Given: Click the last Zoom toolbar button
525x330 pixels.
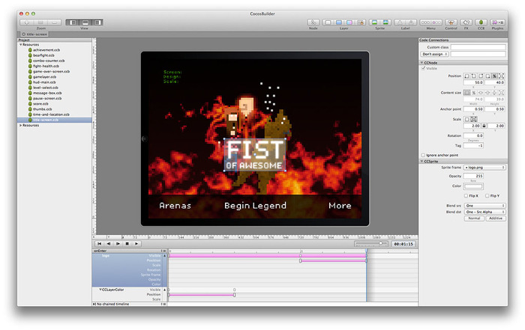Looking at the screenshot, I should [54, 22].
